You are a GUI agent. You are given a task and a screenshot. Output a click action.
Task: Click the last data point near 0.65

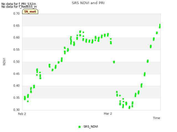pos(160,26)
